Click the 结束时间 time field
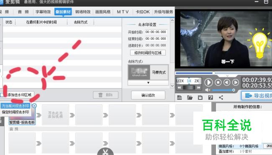 pyautogui.click(x=156, y=38)
